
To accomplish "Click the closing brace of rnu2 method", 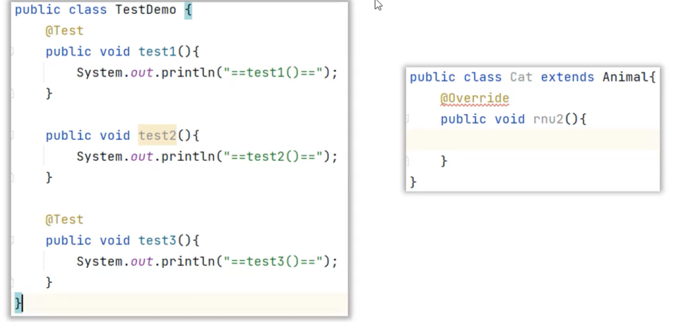I will [x=444, y=161].
